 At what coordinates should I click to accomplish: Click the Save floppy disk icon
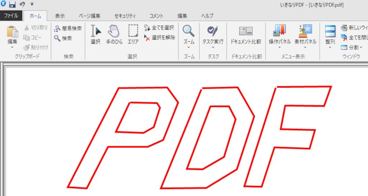12,4
